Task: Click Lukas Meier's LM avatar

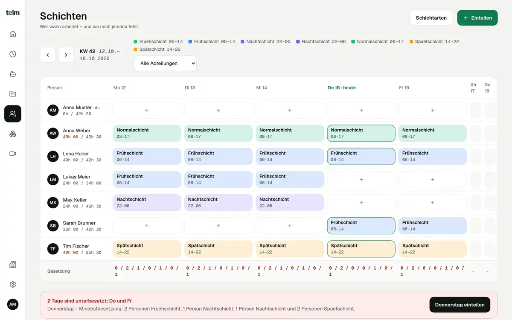Action: click(53, 180)
